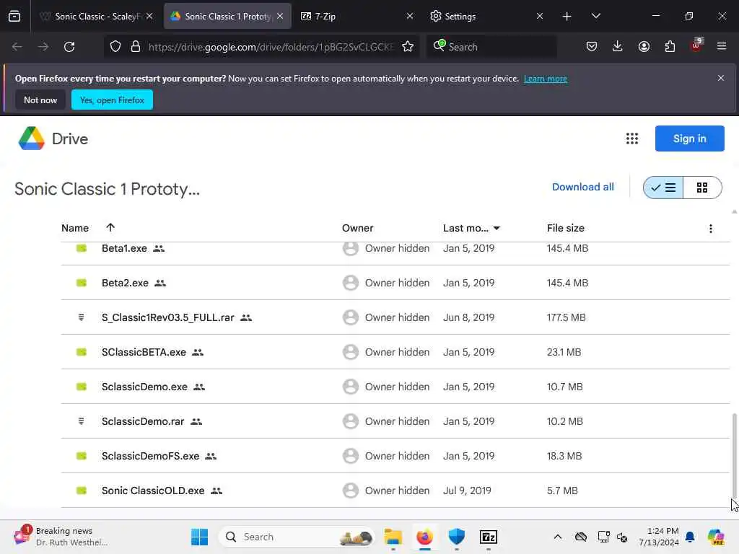Click the vertical scrollbar of file list
Image resolution: width=739 pixels, height=554 pixels.
pyautogui.click(x=734, y=454)
